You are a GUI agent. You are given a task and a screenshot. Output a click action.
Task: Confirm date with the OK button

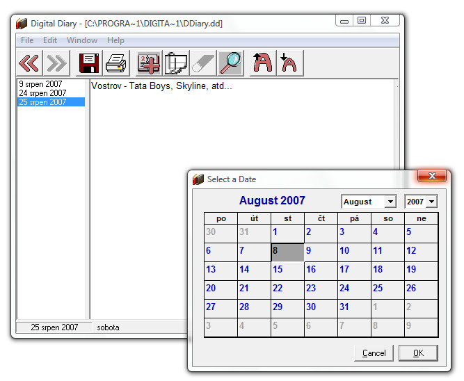click(x=418, y=353)
